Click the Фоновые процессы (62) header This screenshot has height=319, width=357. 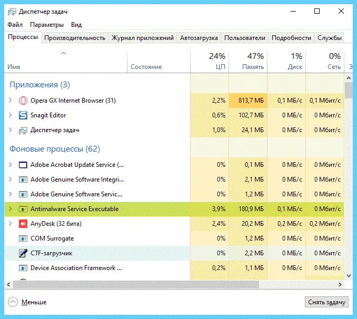(x=55, y=149)
